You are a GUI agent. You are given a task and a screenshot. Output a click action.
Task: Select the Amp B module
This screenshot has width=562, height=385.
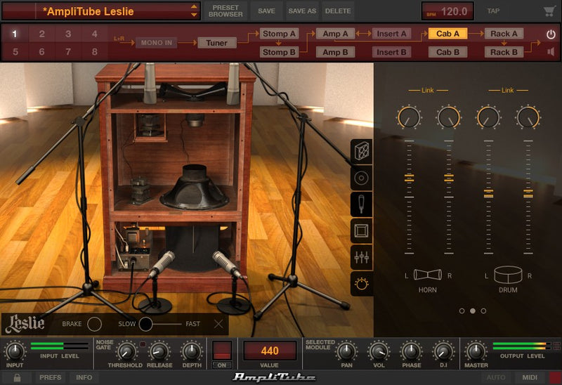click(x=335, y=52)
